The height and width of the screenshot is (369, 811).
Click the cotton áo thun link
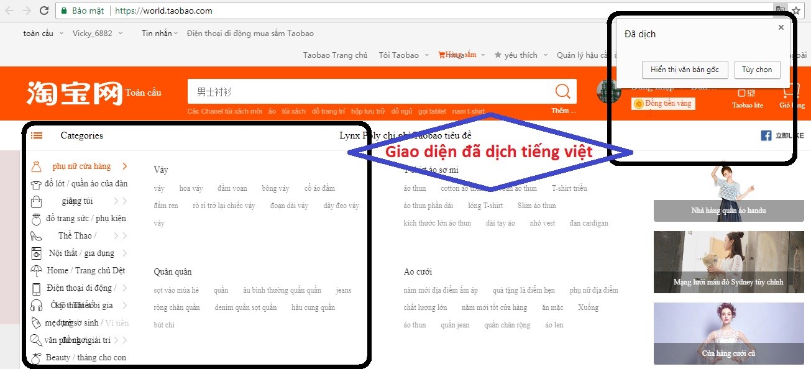(x=463, y=188)
